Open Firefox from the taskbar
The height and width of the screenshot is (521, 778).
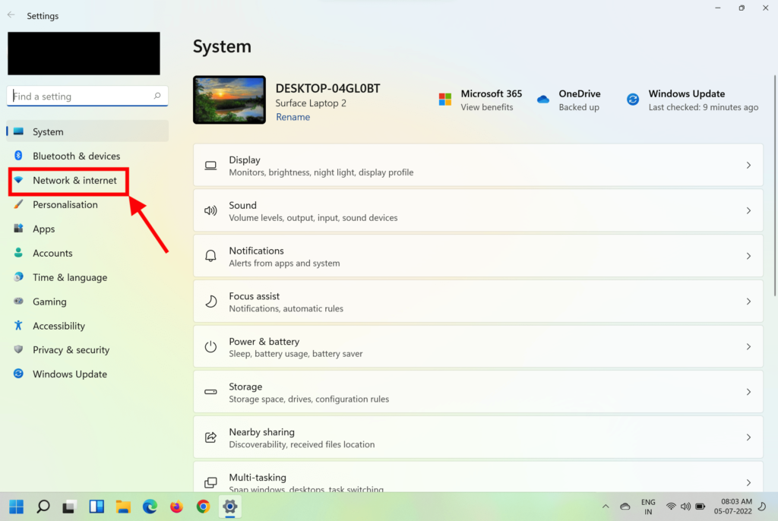click(x=176, y=507)
